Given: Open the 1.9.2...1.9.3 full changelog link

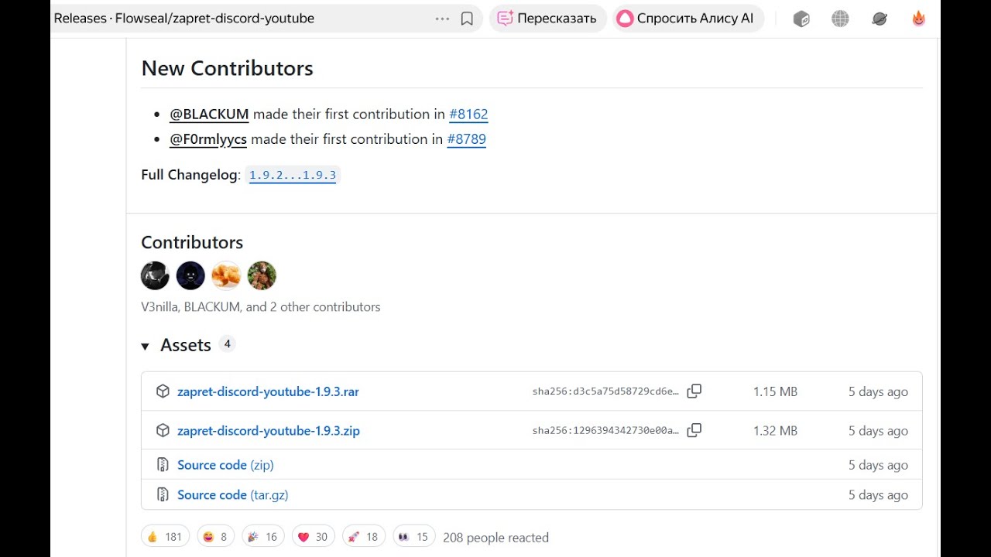Looking at the screenshot, I should 293,175.
